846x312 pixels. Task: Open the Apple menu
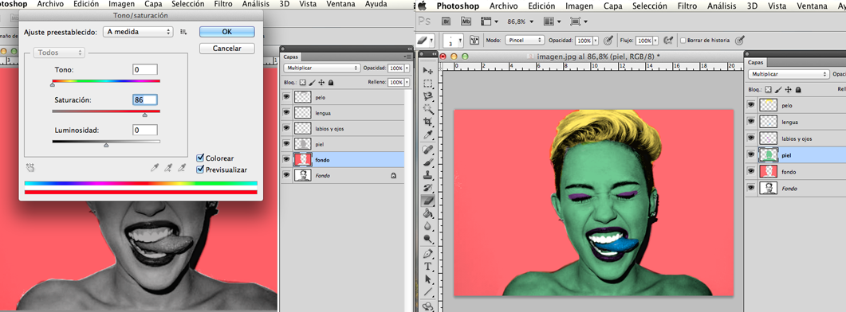[x=423, y=6]
